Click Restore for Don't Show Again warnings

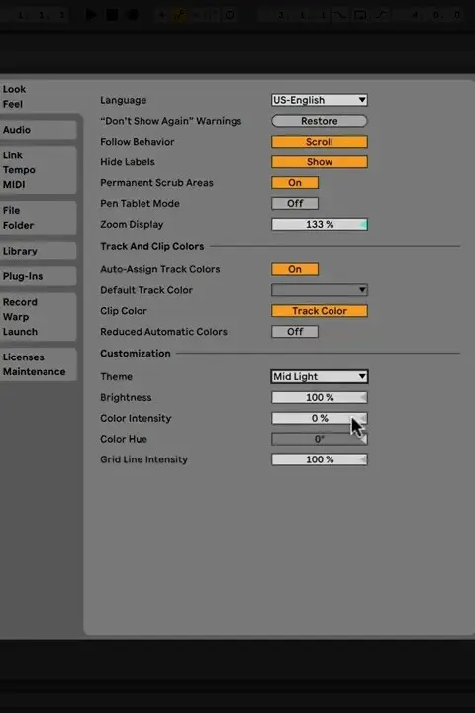pos(320,121)
